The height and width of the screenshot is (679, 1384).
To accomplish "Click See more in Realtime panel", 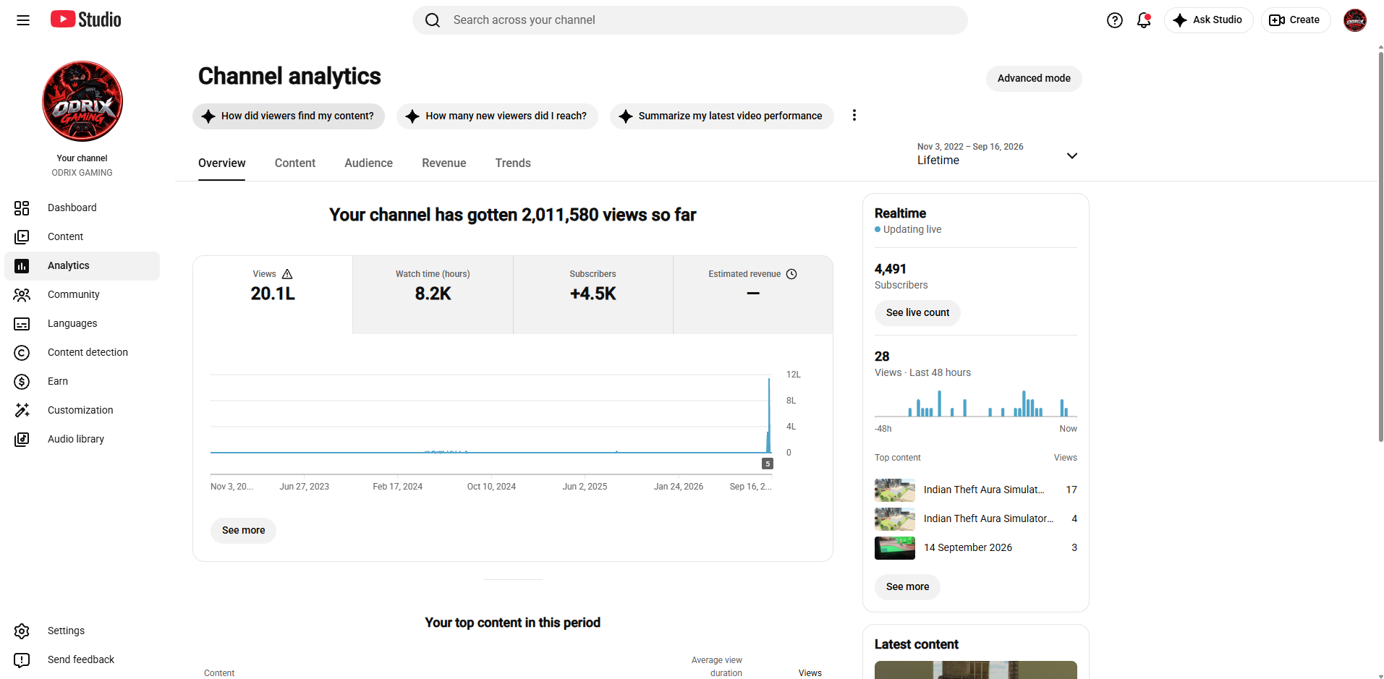I will (x=907, y=587).
